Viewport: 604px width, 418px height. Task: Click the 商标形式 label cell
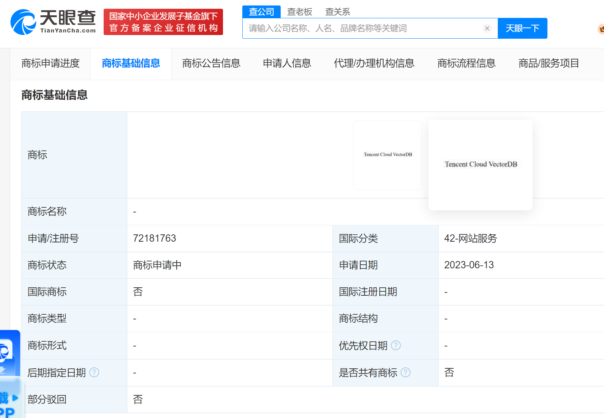[x=74, y=345]
